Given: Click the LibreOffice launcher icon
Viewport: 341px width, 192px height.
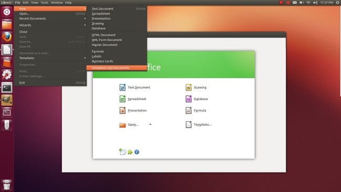Looking at the screenshot, I should tap(7, 50).
